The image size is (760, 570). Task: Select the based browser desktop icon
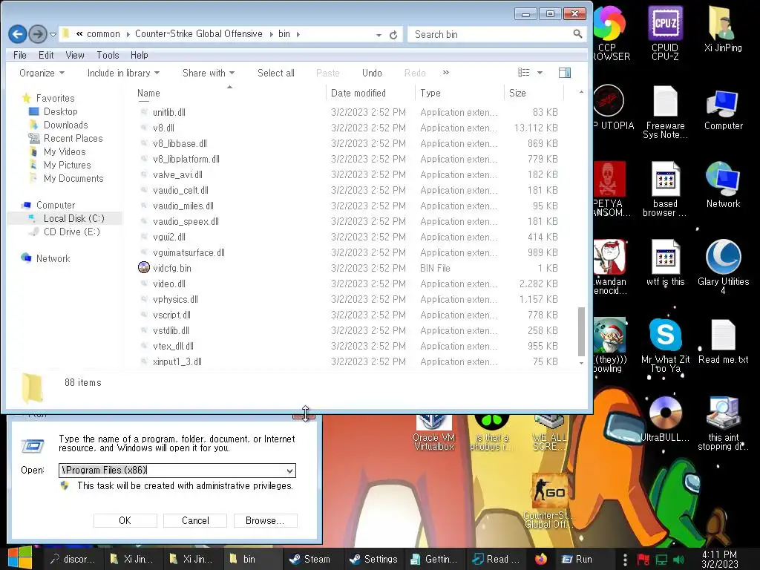coord(665,189)
